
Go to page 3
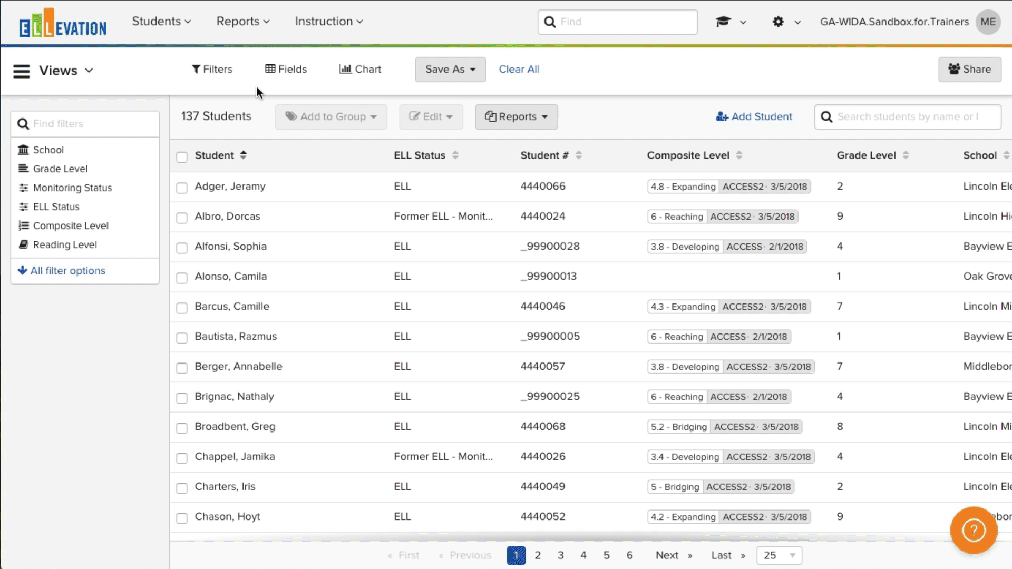click(560, 555)
